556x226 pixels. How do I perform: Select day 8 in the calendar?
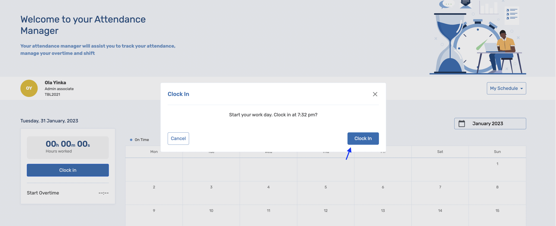pyautogui.click(x=497, y=187)
